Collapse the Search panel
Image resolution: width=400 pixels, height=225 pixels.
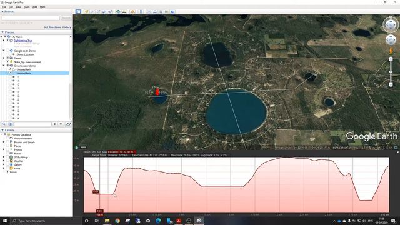pos(2,12)
